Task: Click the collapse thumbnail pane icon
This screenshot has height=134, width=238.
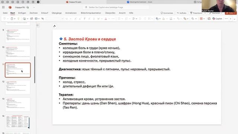Action: click(x=38, y=25)
